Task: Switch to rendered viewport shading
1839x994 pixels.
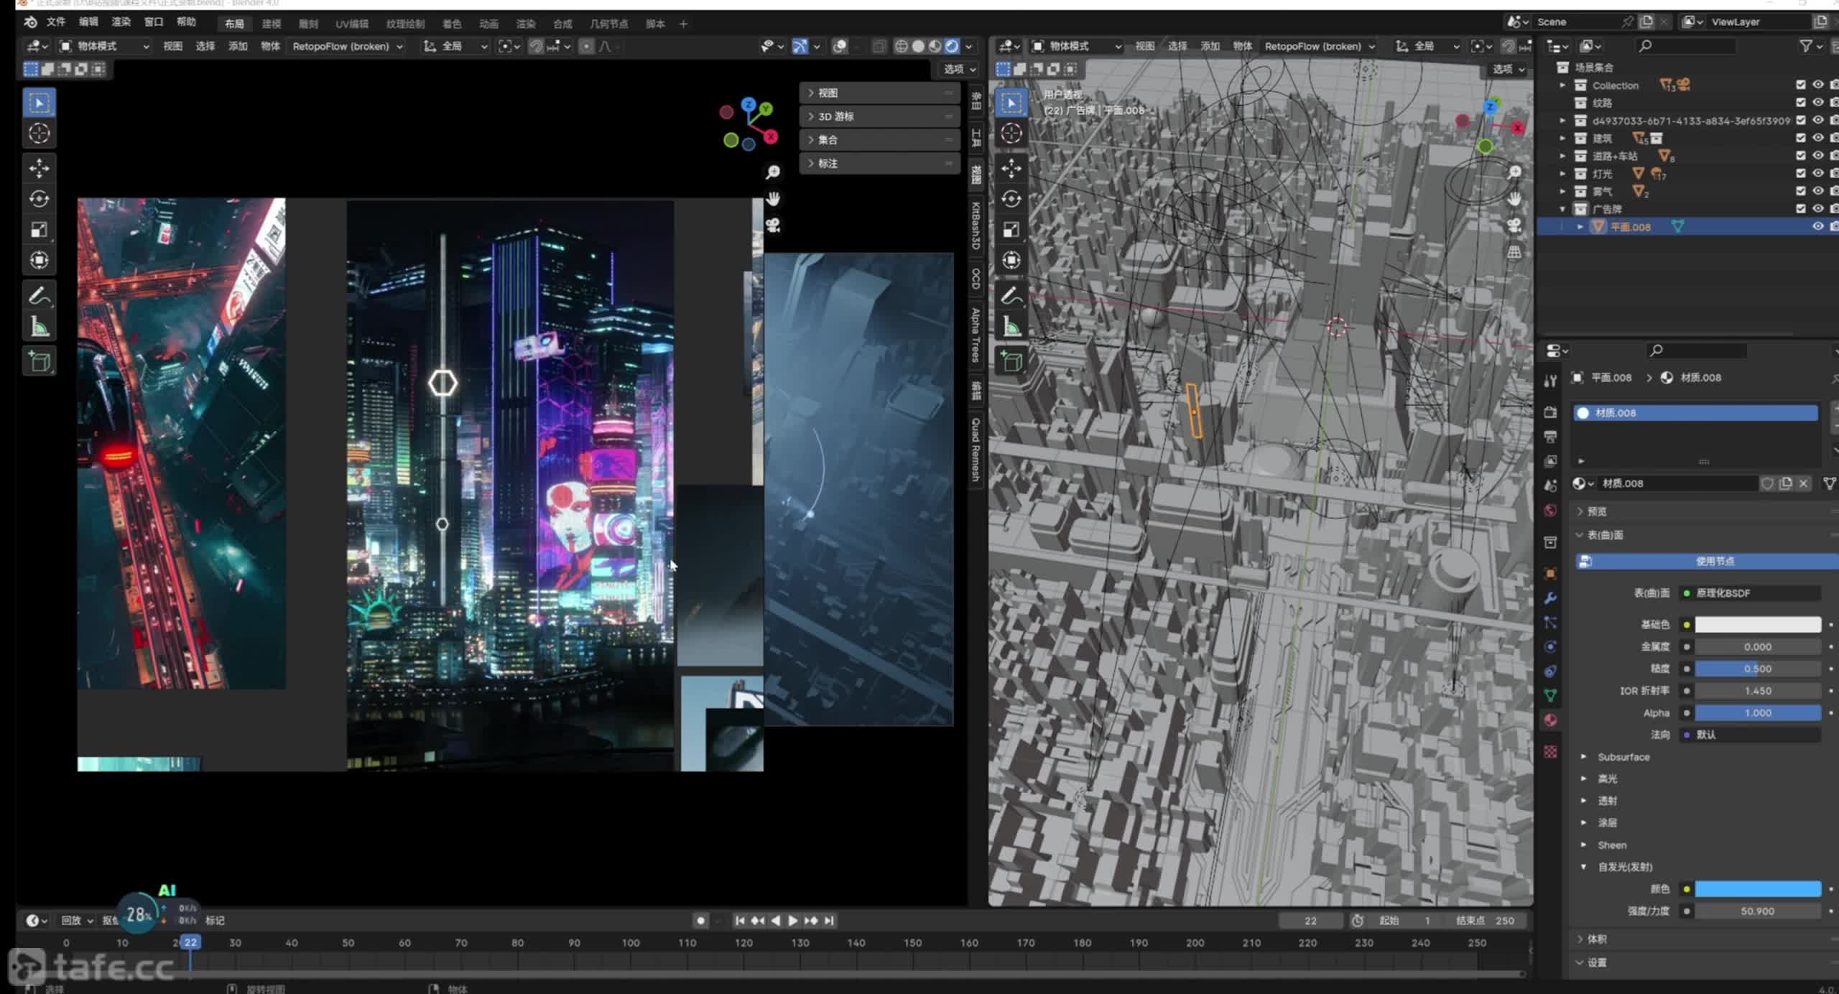Action: 952,46
